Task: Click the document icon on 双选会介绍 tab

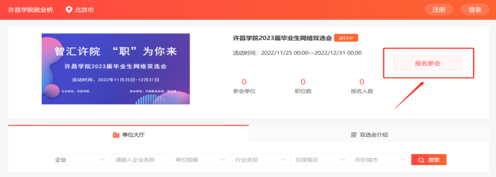Action: (354, 135)
